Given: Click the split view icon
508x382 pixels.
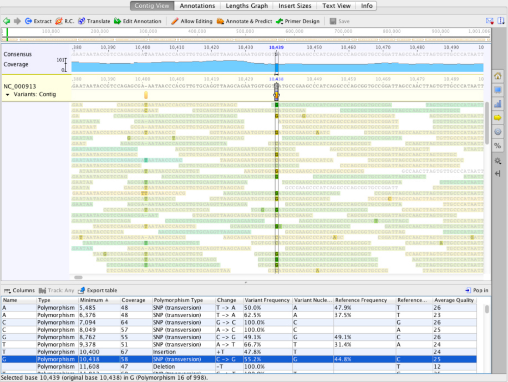Looking at the screenshot, I should [501, 21].
